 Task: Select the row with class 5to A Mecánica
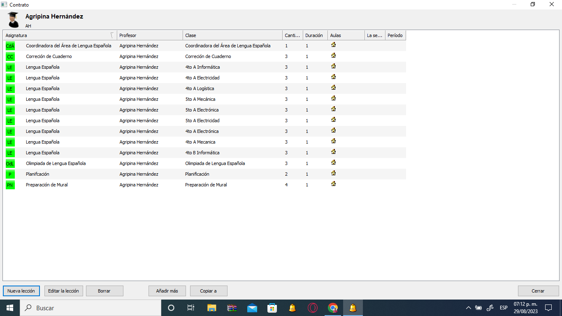[x=204, y=99]
